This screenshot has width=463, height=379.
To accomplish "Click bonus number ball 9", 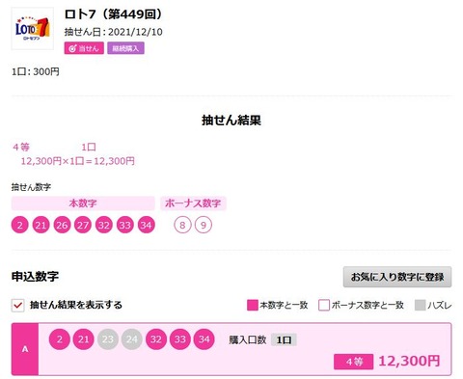I will tap(204, 225).
